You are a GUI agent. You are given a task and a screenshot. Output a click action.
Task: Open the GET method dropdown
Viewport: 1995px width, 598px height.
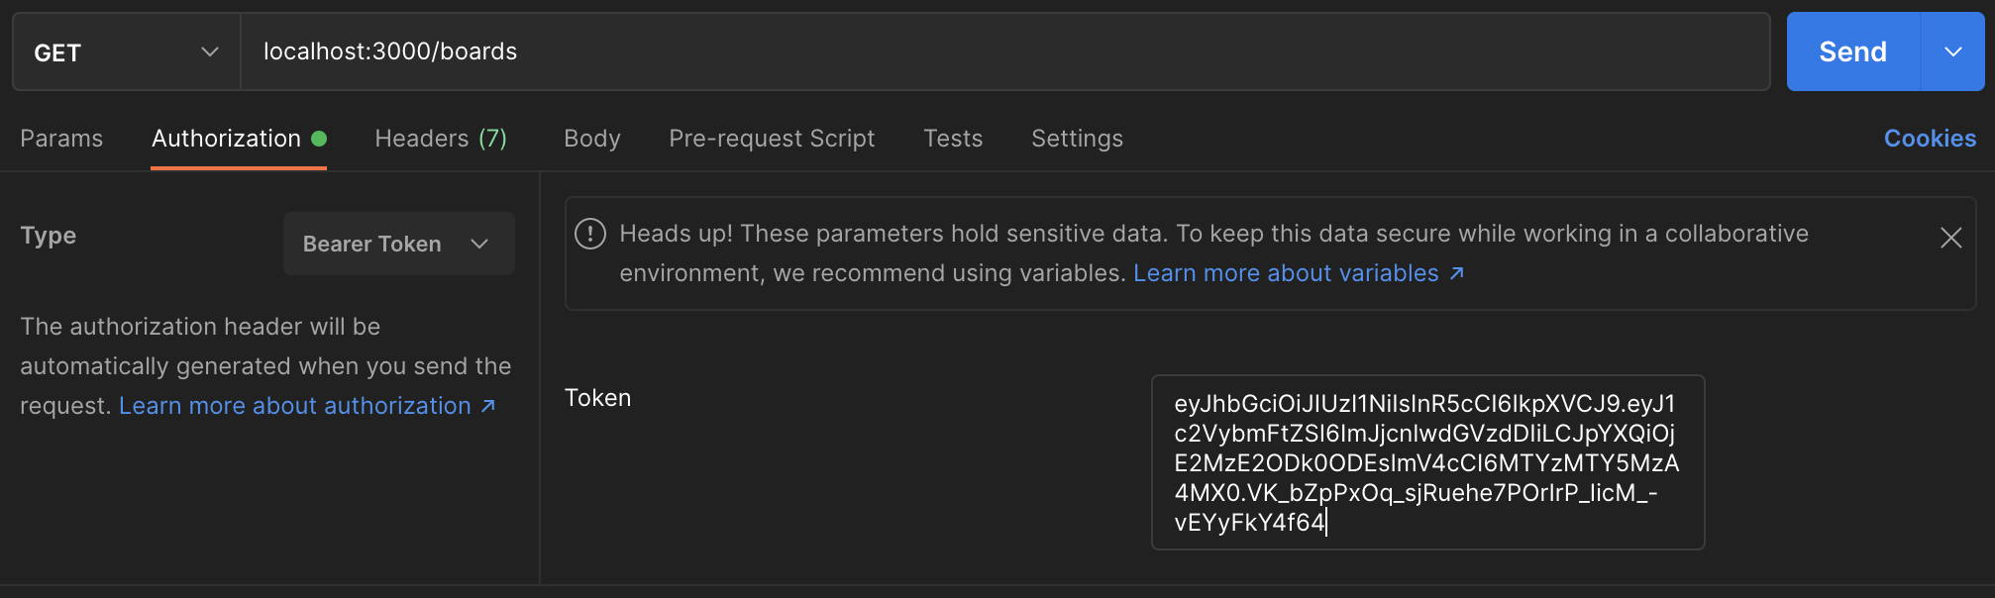click(126, 51)
